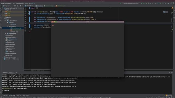The image size is (175, 98).
Task: Collapse the src folder
Action: pos(4,19)
